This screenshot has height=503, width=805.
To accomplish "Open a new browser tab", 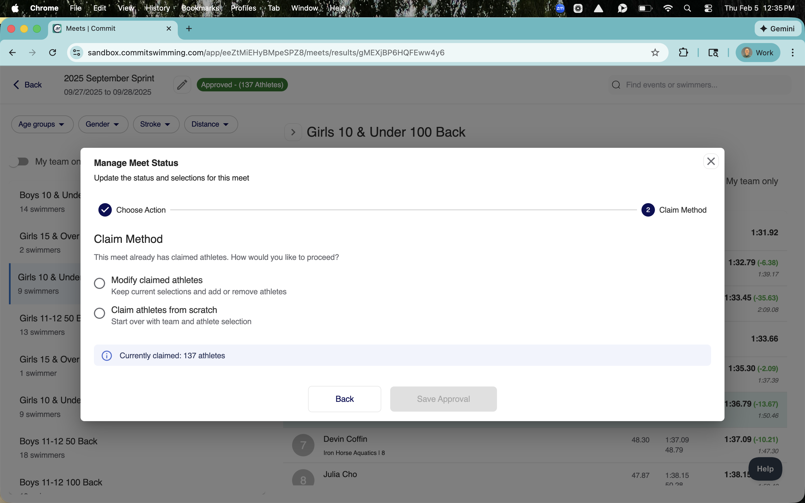I will (189, 29).
